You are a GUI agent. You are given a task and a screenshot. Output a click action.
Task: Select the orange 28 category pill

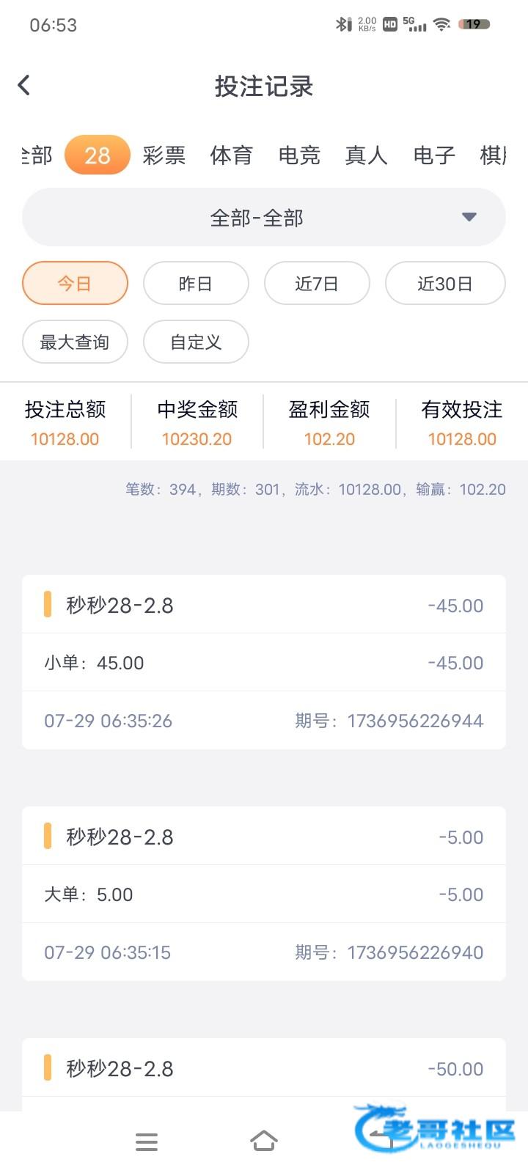pos(98,155)
